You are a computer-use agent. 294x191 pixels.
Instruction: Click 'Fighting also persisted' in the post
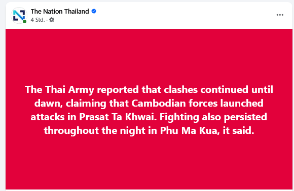[x=213, y=117]
